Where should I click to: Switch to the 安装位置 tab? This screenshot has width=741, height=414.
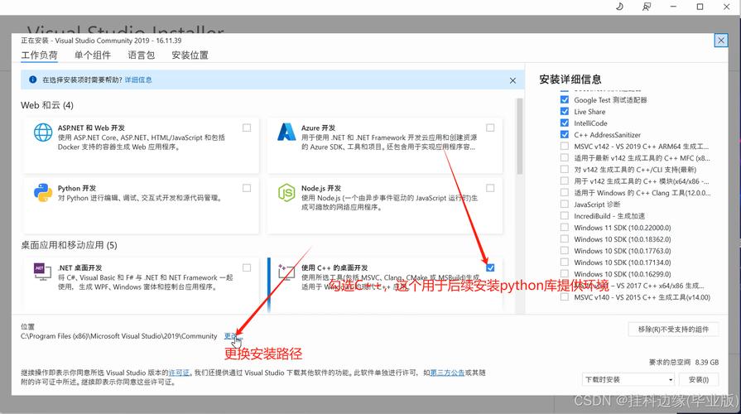pos(190,55)
